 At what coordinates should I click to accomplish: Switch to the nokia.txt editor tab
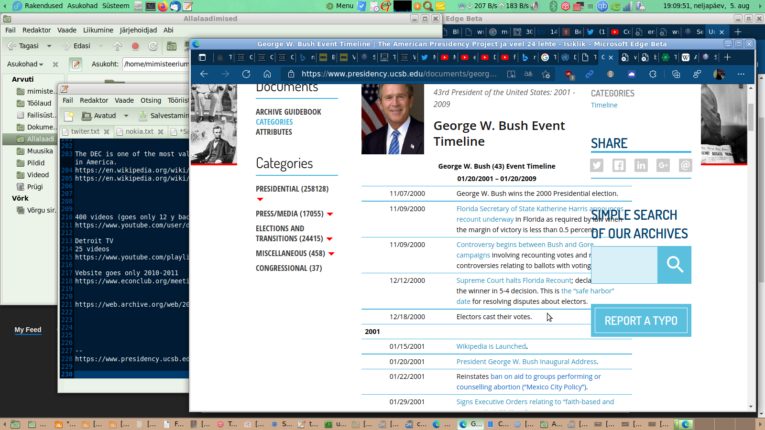(140, 131)
